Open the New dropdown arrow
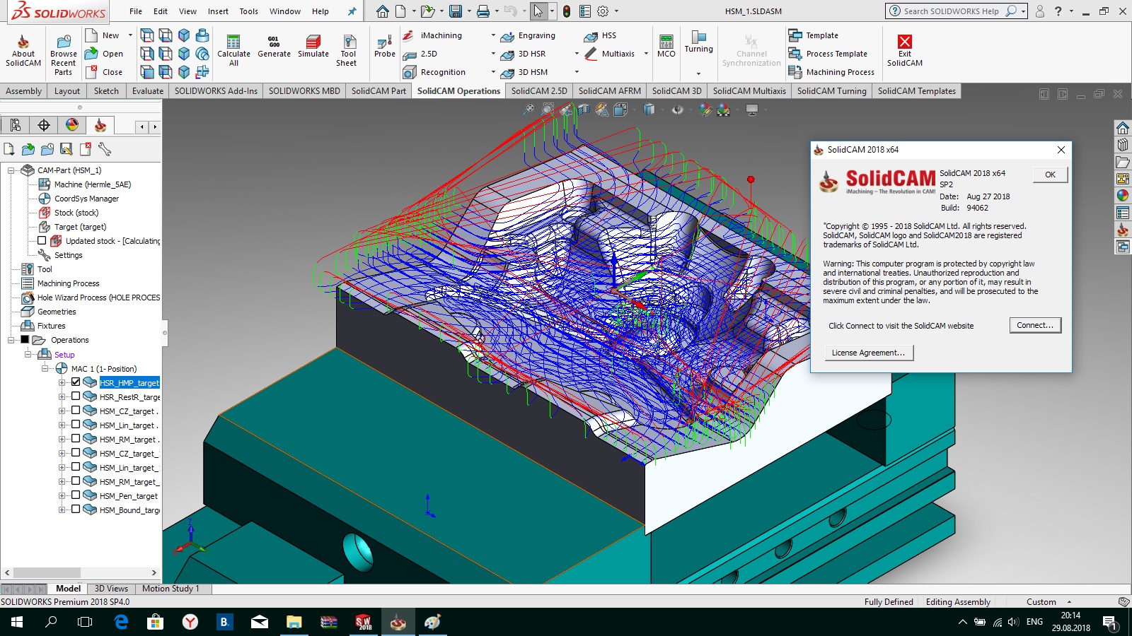 [130, 35]
